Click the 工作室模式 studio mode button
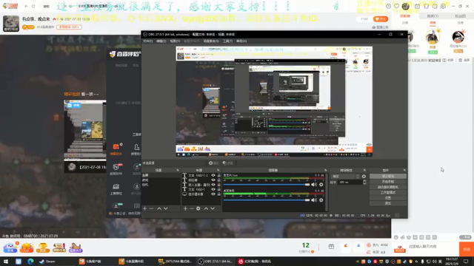Screen dimensions: 474x266 tap(388, 192)
